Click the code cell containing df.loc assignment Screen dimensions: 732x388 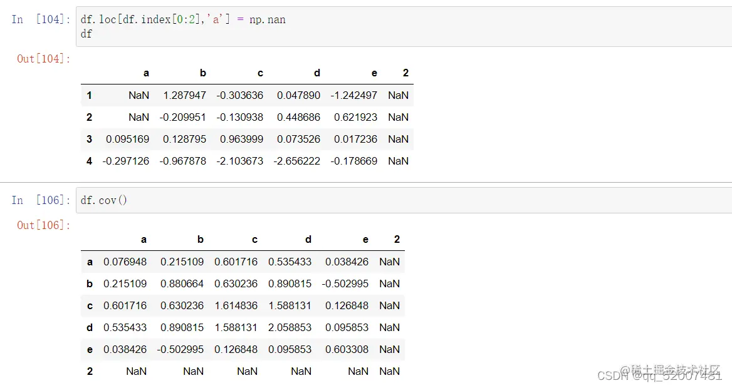(x=404, y=26)
